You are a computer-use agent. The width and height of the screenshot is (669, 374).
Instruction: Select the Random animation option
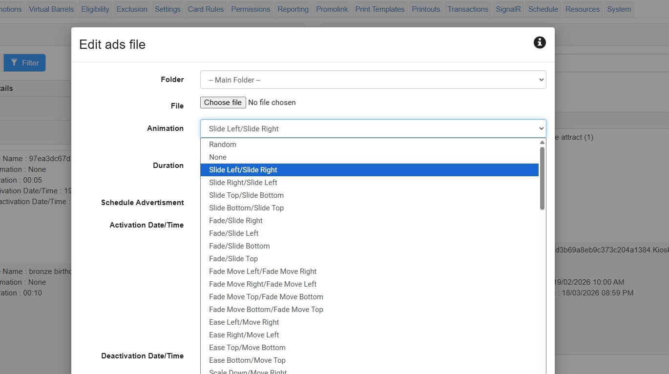(x=223, y=145)
